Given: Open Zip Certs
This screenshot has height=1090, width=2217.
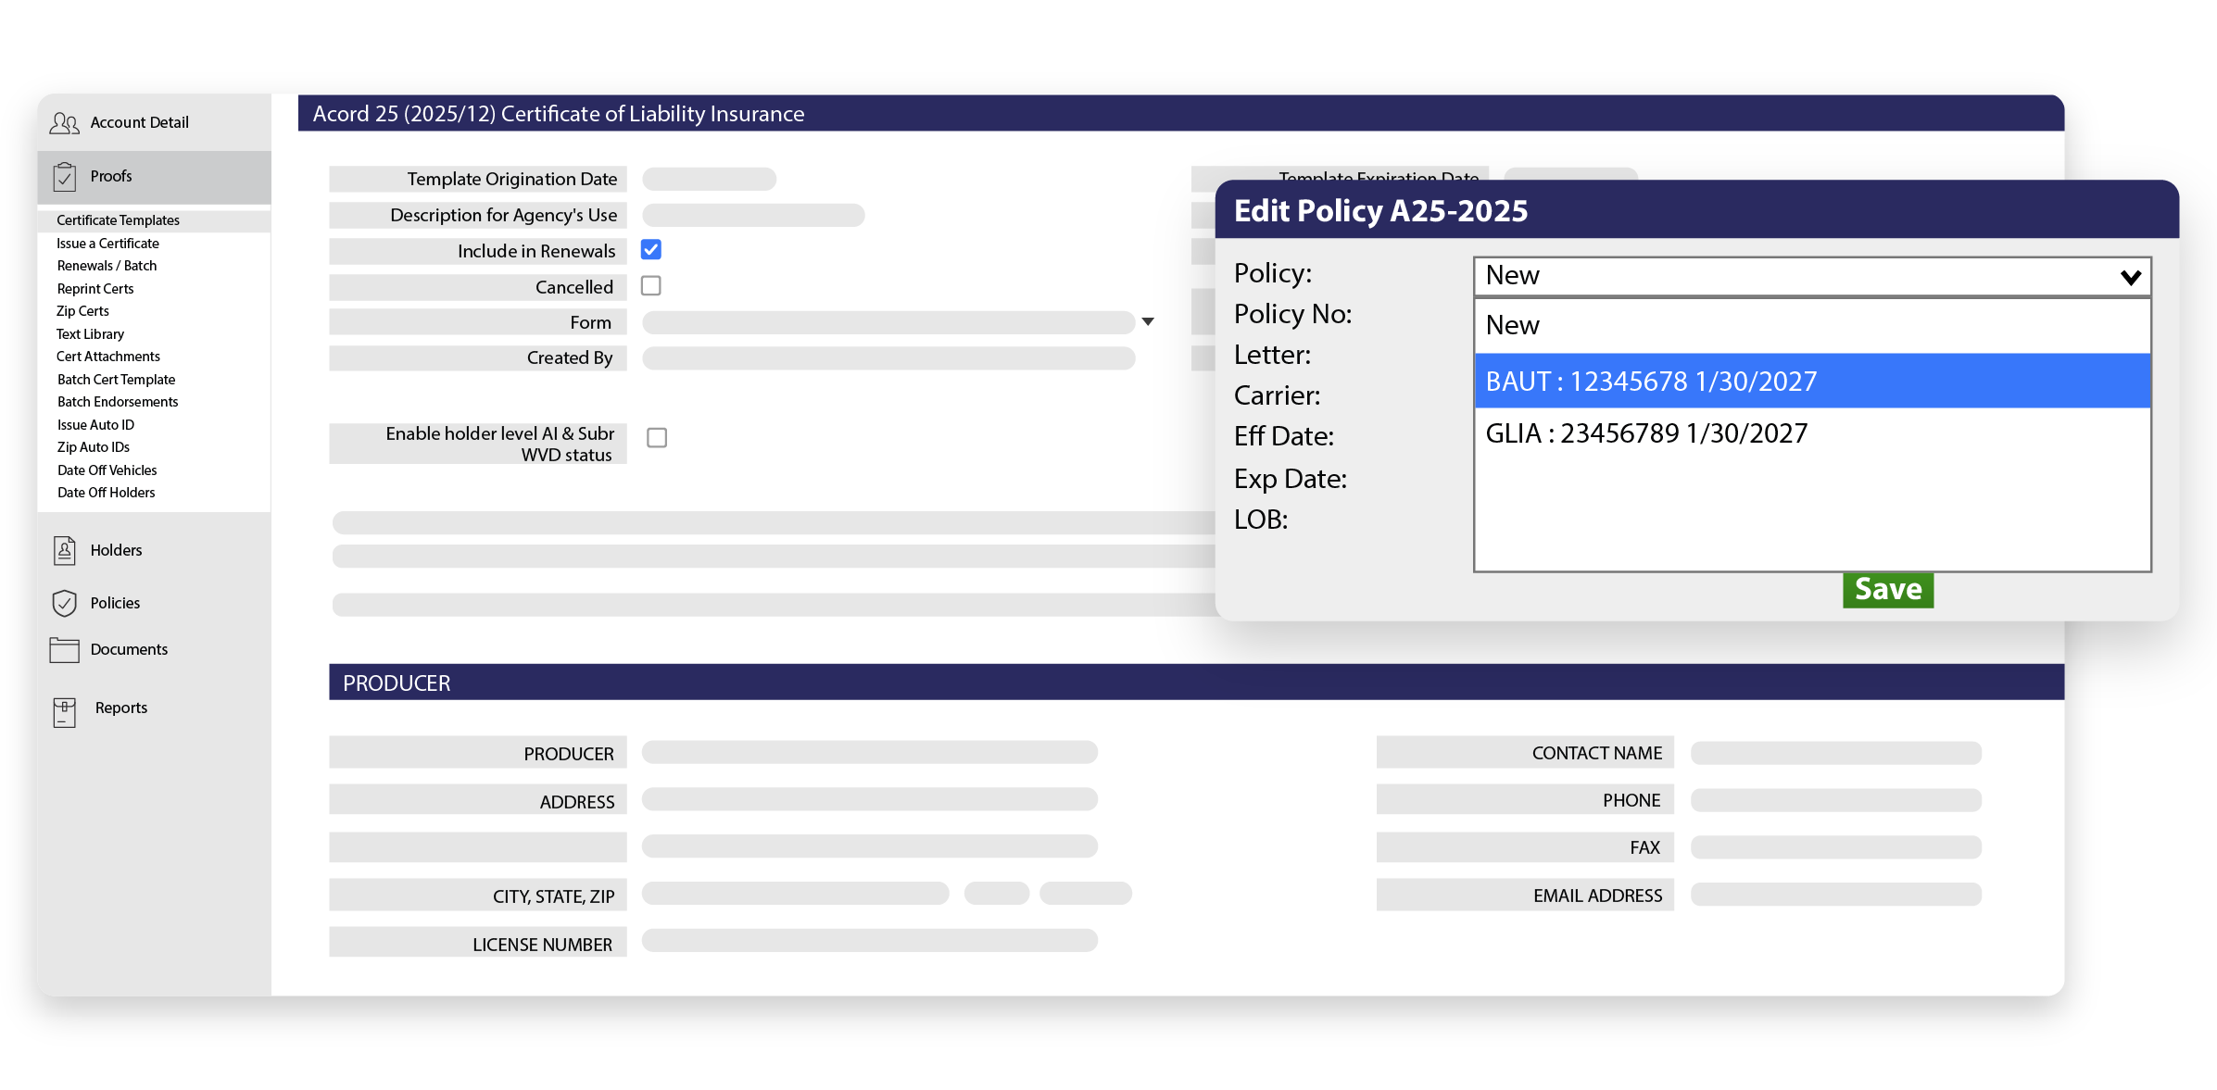Looking at the screenshot, I should click(82, 311).
